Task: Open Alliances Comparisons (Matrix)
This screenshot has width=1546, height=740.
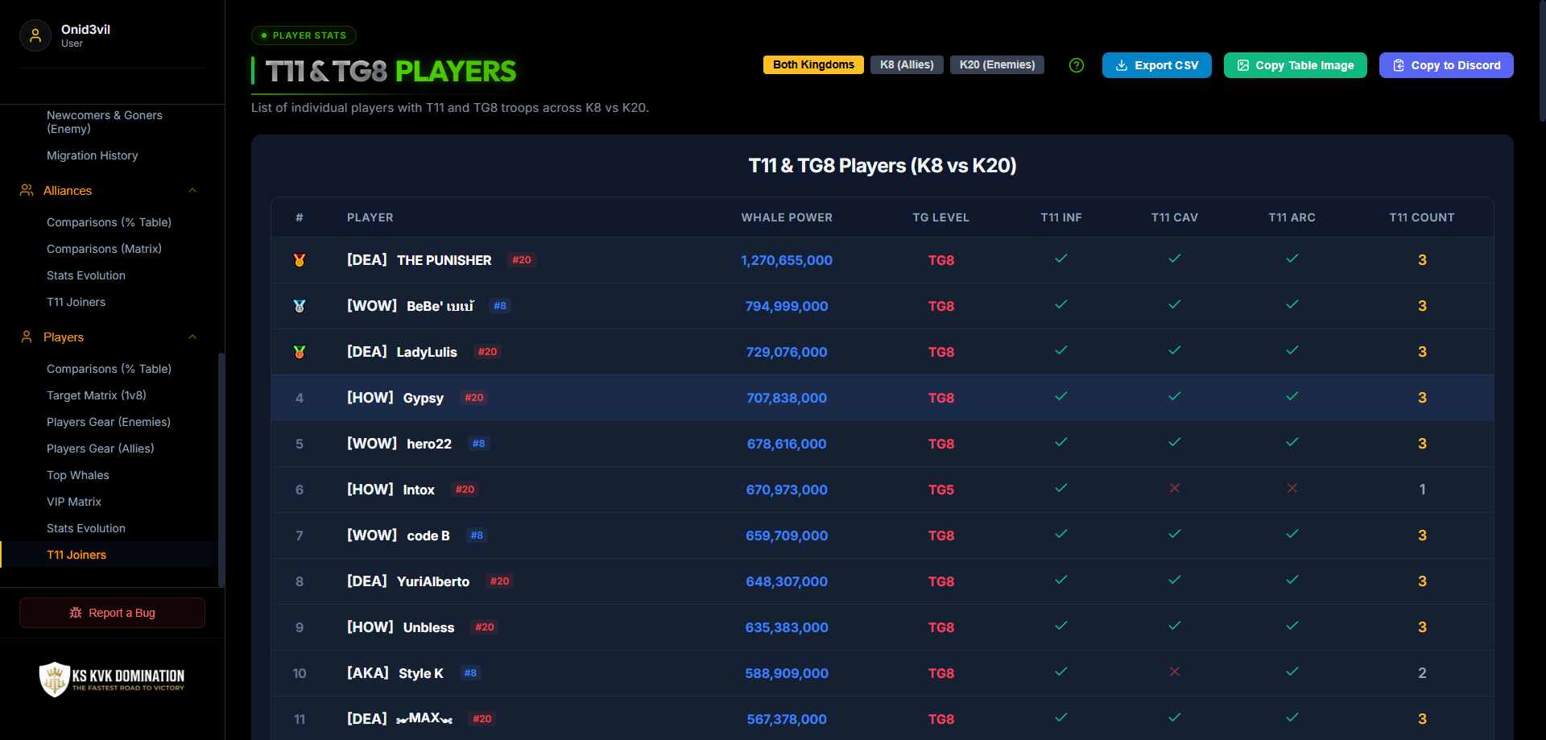Action: (105, 249)
